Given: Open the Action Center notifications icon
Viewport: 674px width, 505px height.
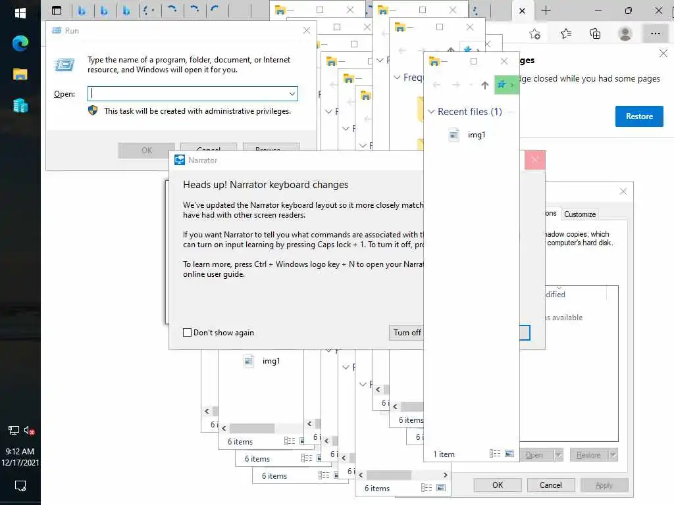Looking at the screenshot, I should pos(20,486).
